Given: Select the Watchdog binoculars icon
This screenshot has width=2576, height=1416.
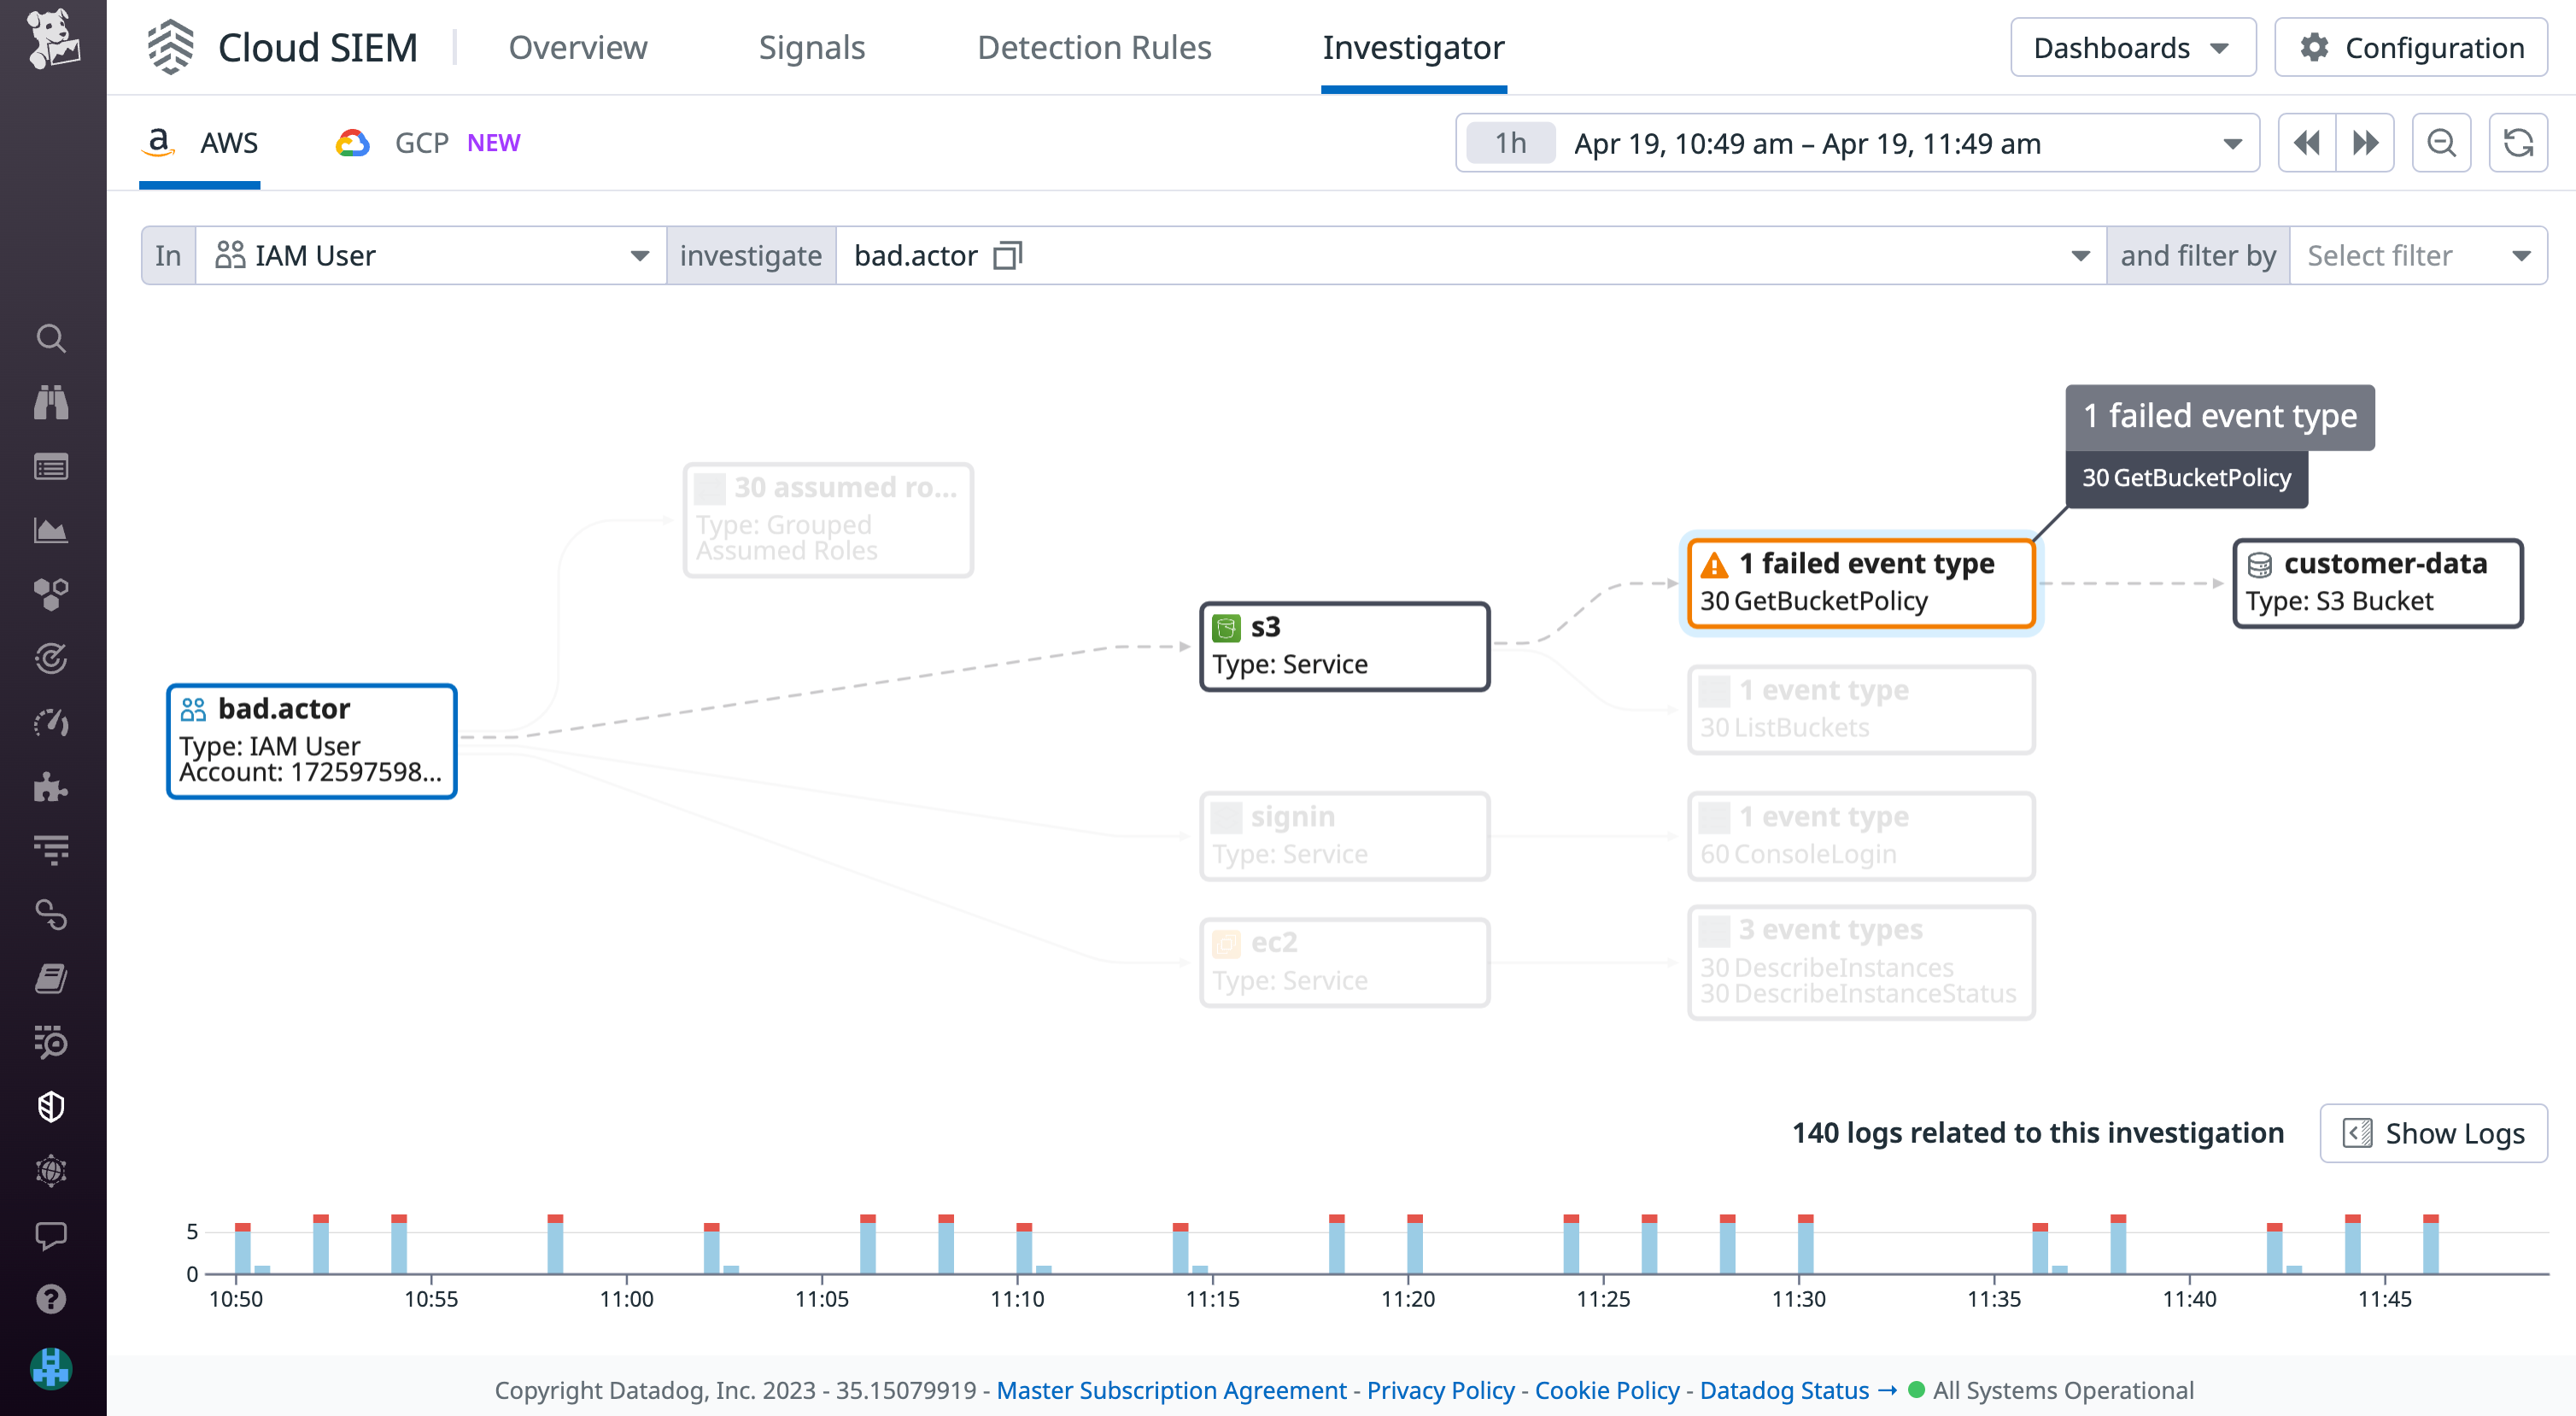Looking at the screenshot, I should (51, 402).
